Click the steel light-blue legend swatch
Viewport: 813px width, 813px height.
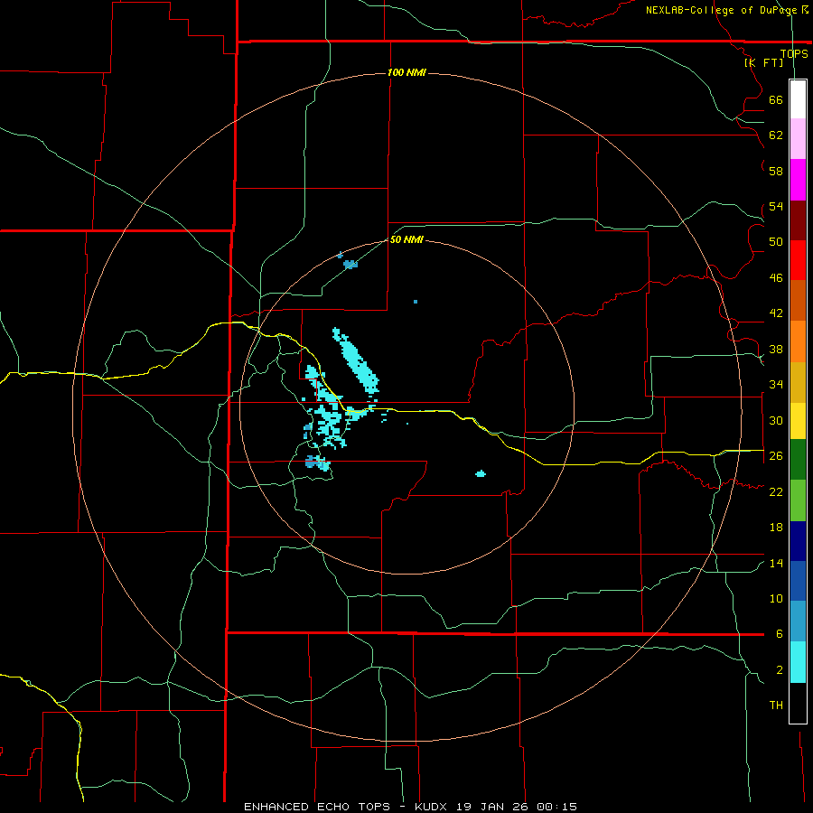point(798,621)
